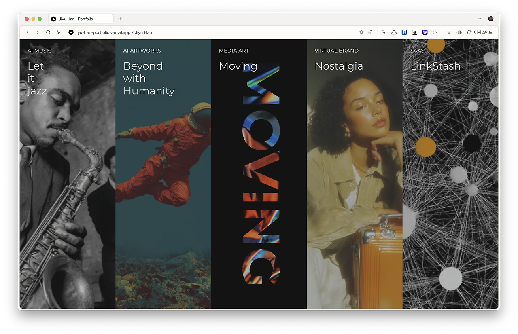Click the SAAS category label

point(417,51)
